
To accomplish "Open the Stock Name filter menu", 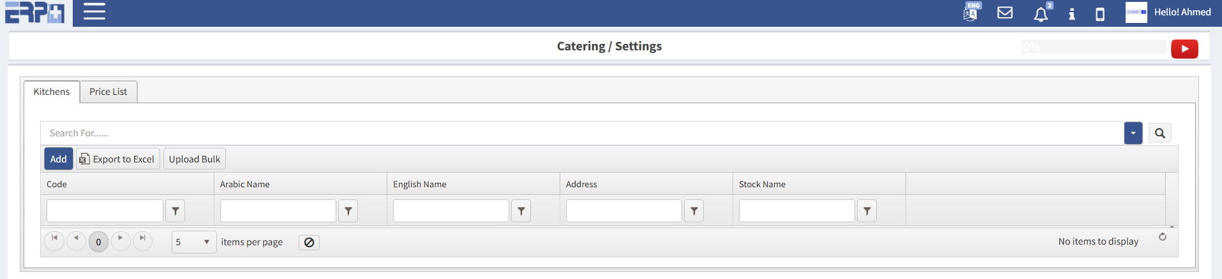I will (x=867, y=211).
